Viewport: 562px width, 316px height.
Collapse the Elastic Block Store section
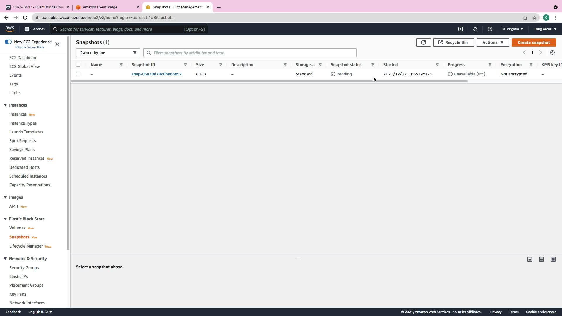(5, 219)
